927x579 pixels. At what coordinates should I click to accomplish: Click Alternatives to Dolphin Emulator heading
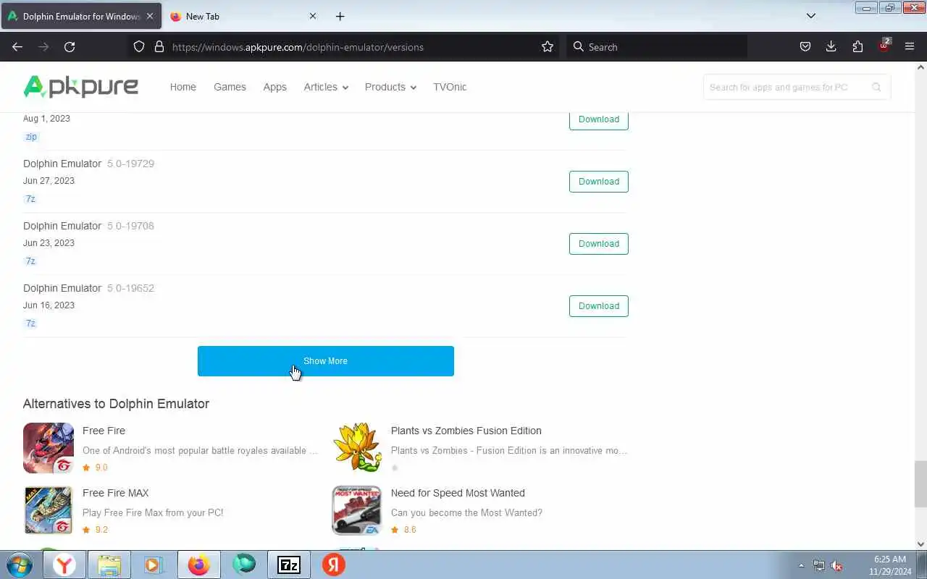(116, 404)
